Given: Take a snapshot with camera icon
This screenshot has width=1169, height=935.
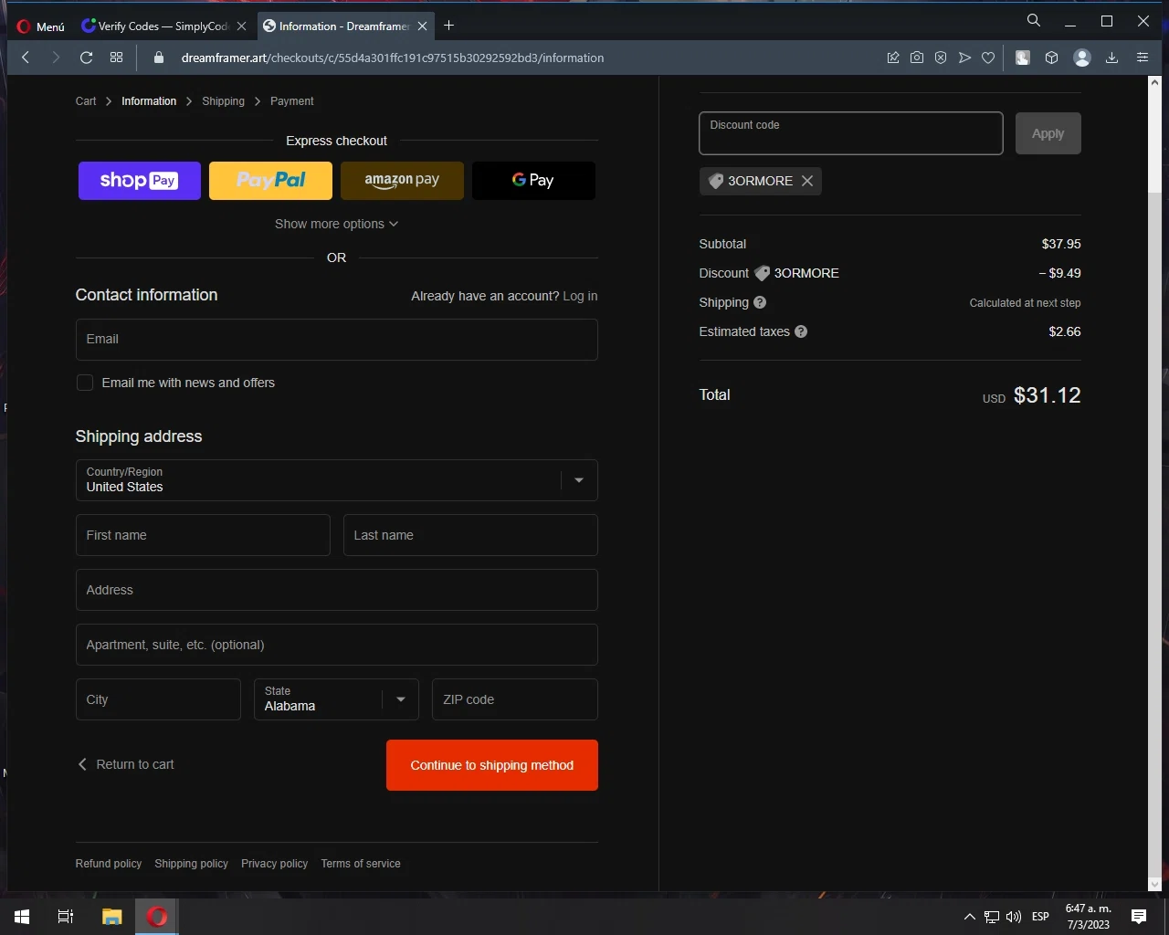Looking at the screenshot, I should [917, 58].
